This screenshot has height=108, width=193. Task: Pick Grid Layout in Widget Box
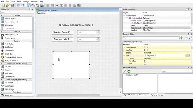(x=9, y=25)
